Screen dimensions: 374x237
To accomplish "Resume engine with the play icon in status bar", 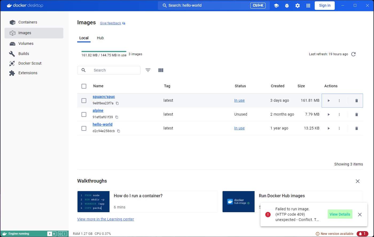I will click(50, 234).
